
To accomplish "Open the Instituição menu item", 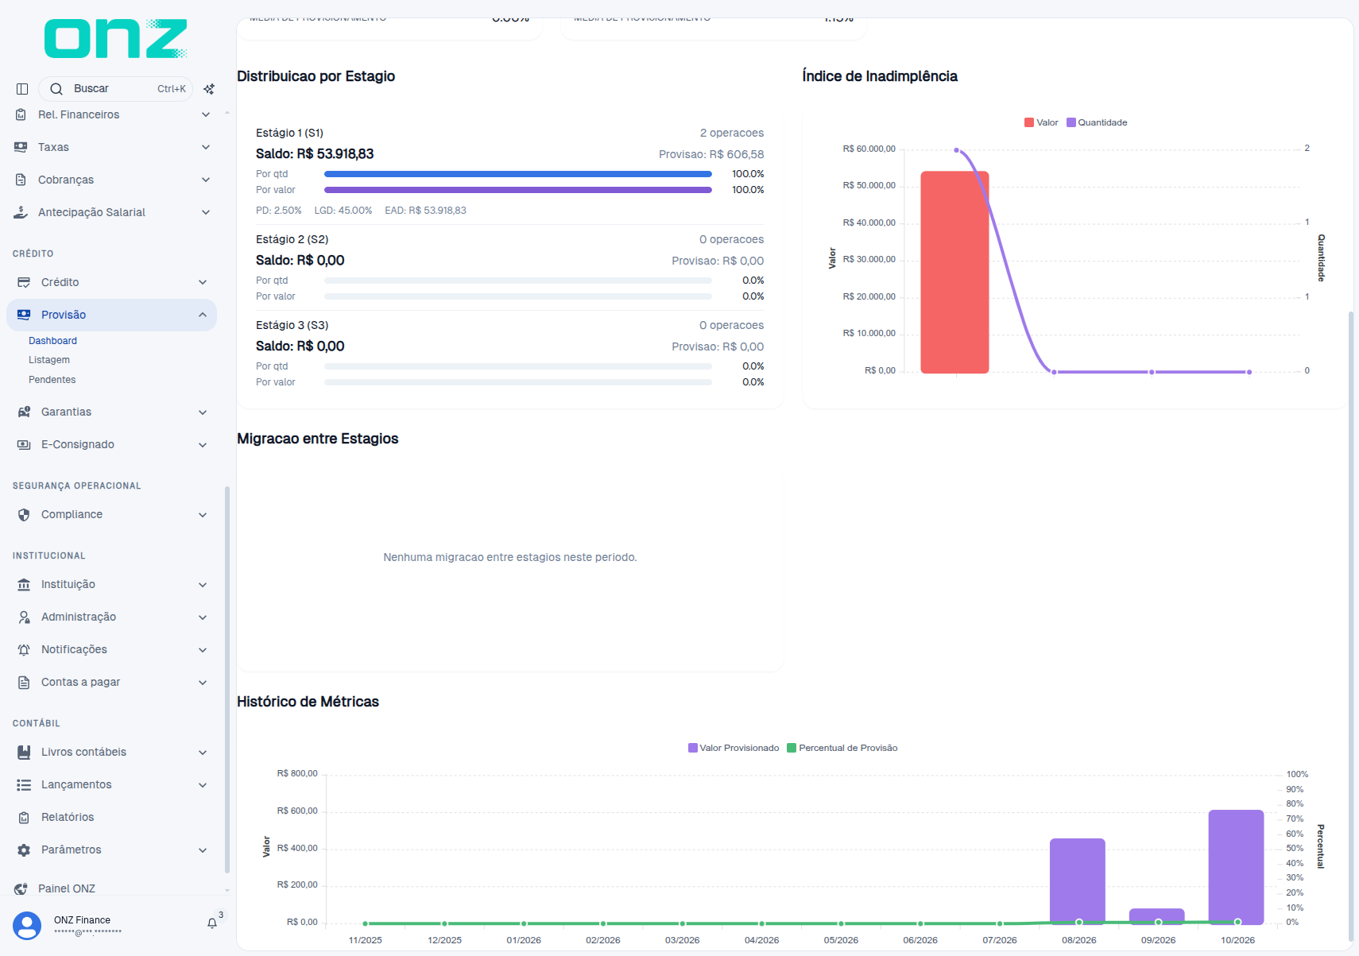I will pyautogui.click(x=111, y=584).
